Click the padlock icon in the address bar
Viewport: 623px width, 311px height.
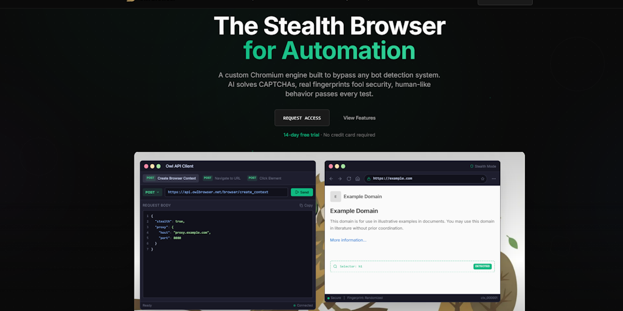point(369,179)
